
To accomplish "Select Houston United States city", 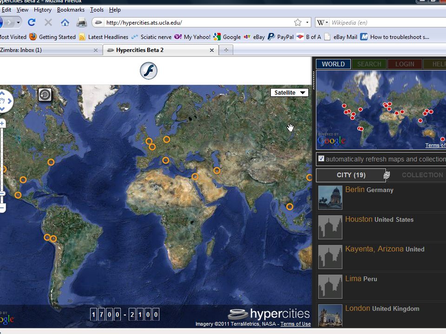I will (x=381, y=227).
